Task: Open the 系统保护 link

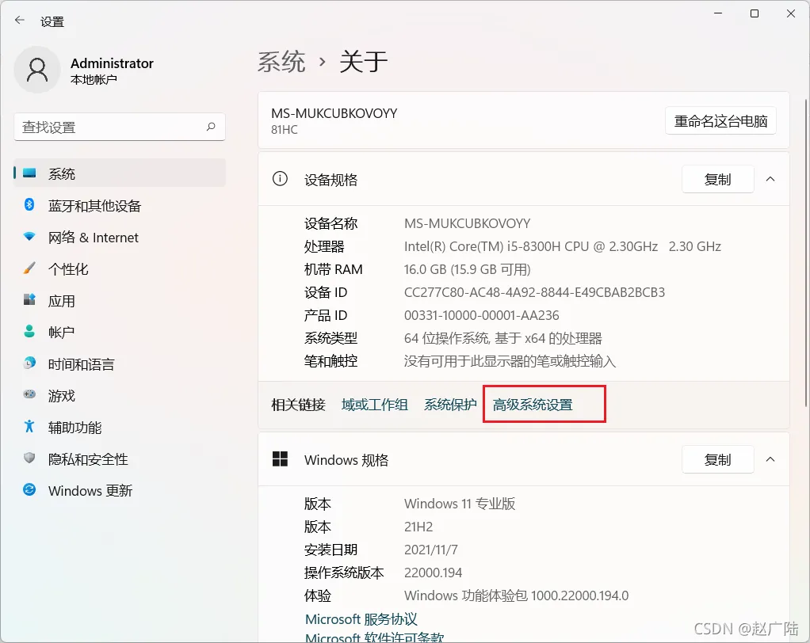Action: [x=450, y=405]
